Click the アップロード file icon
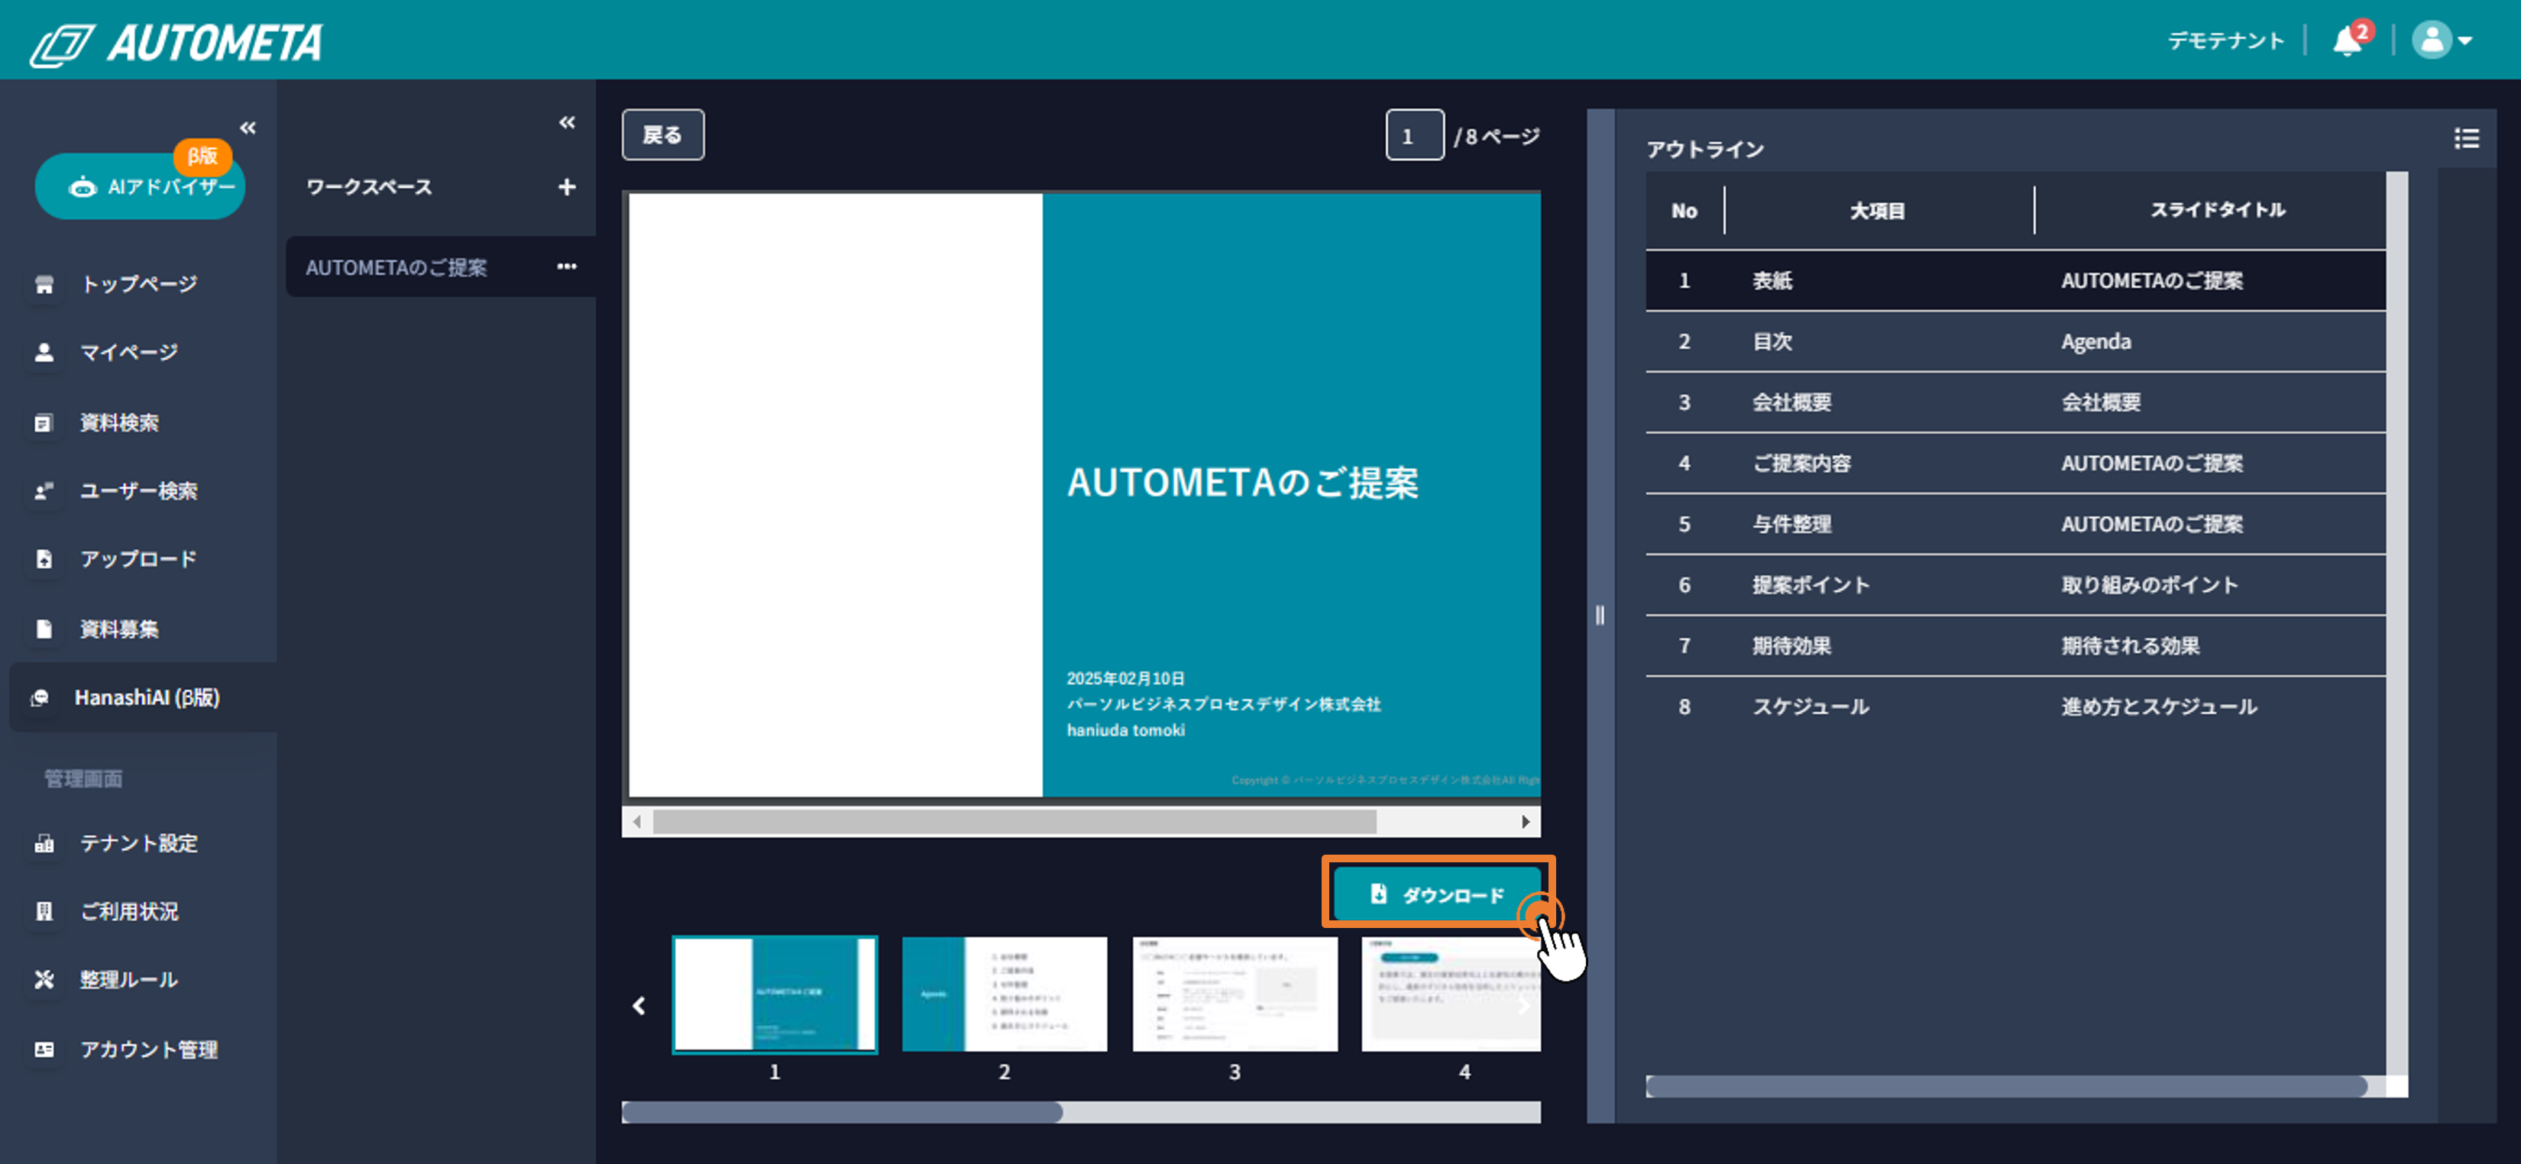 tap(44, 560)
